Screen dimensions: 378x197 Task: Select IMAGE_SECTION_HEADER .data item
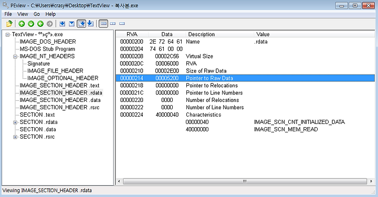[x=60, y=100]
